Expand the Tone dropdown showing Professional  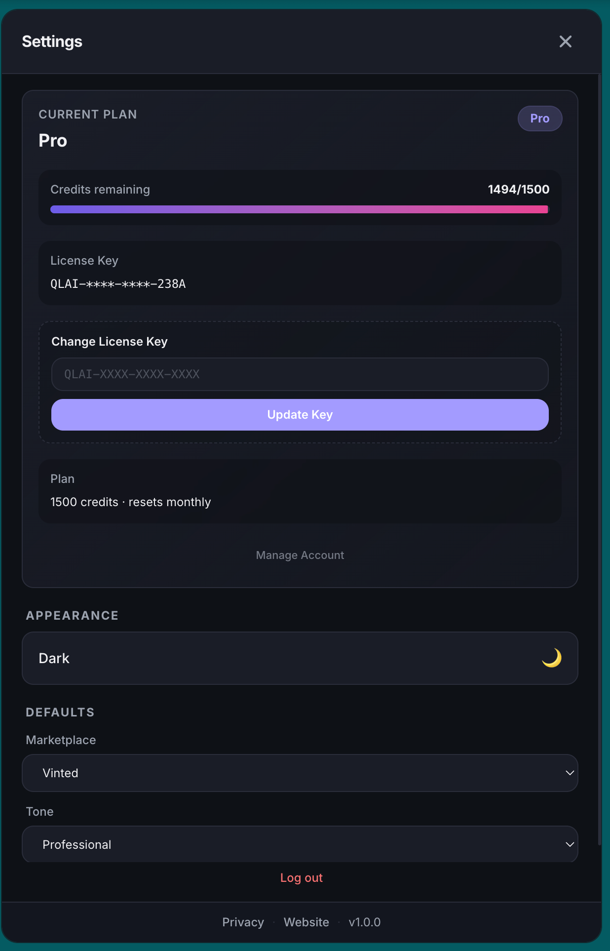pos(299,844)
